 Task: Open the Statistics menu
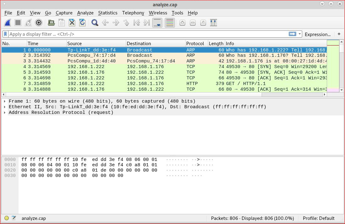108,13
